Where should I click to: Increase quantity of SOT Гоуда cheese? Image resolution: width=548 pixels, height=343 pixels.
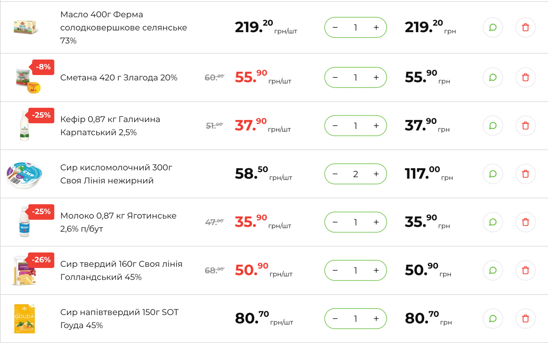376,318
